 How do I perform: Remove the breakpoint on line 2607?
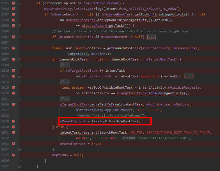[x=13, y=59]
